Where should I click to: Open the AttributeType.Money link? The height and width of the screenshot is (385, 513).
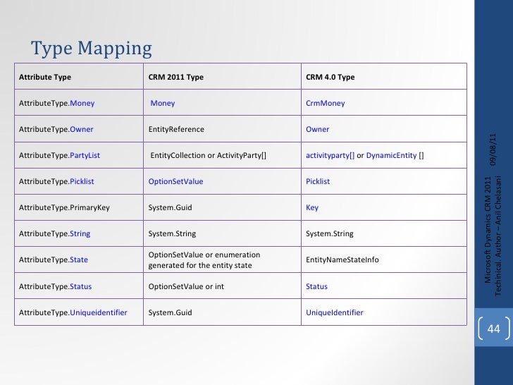[x=82, y=103]
